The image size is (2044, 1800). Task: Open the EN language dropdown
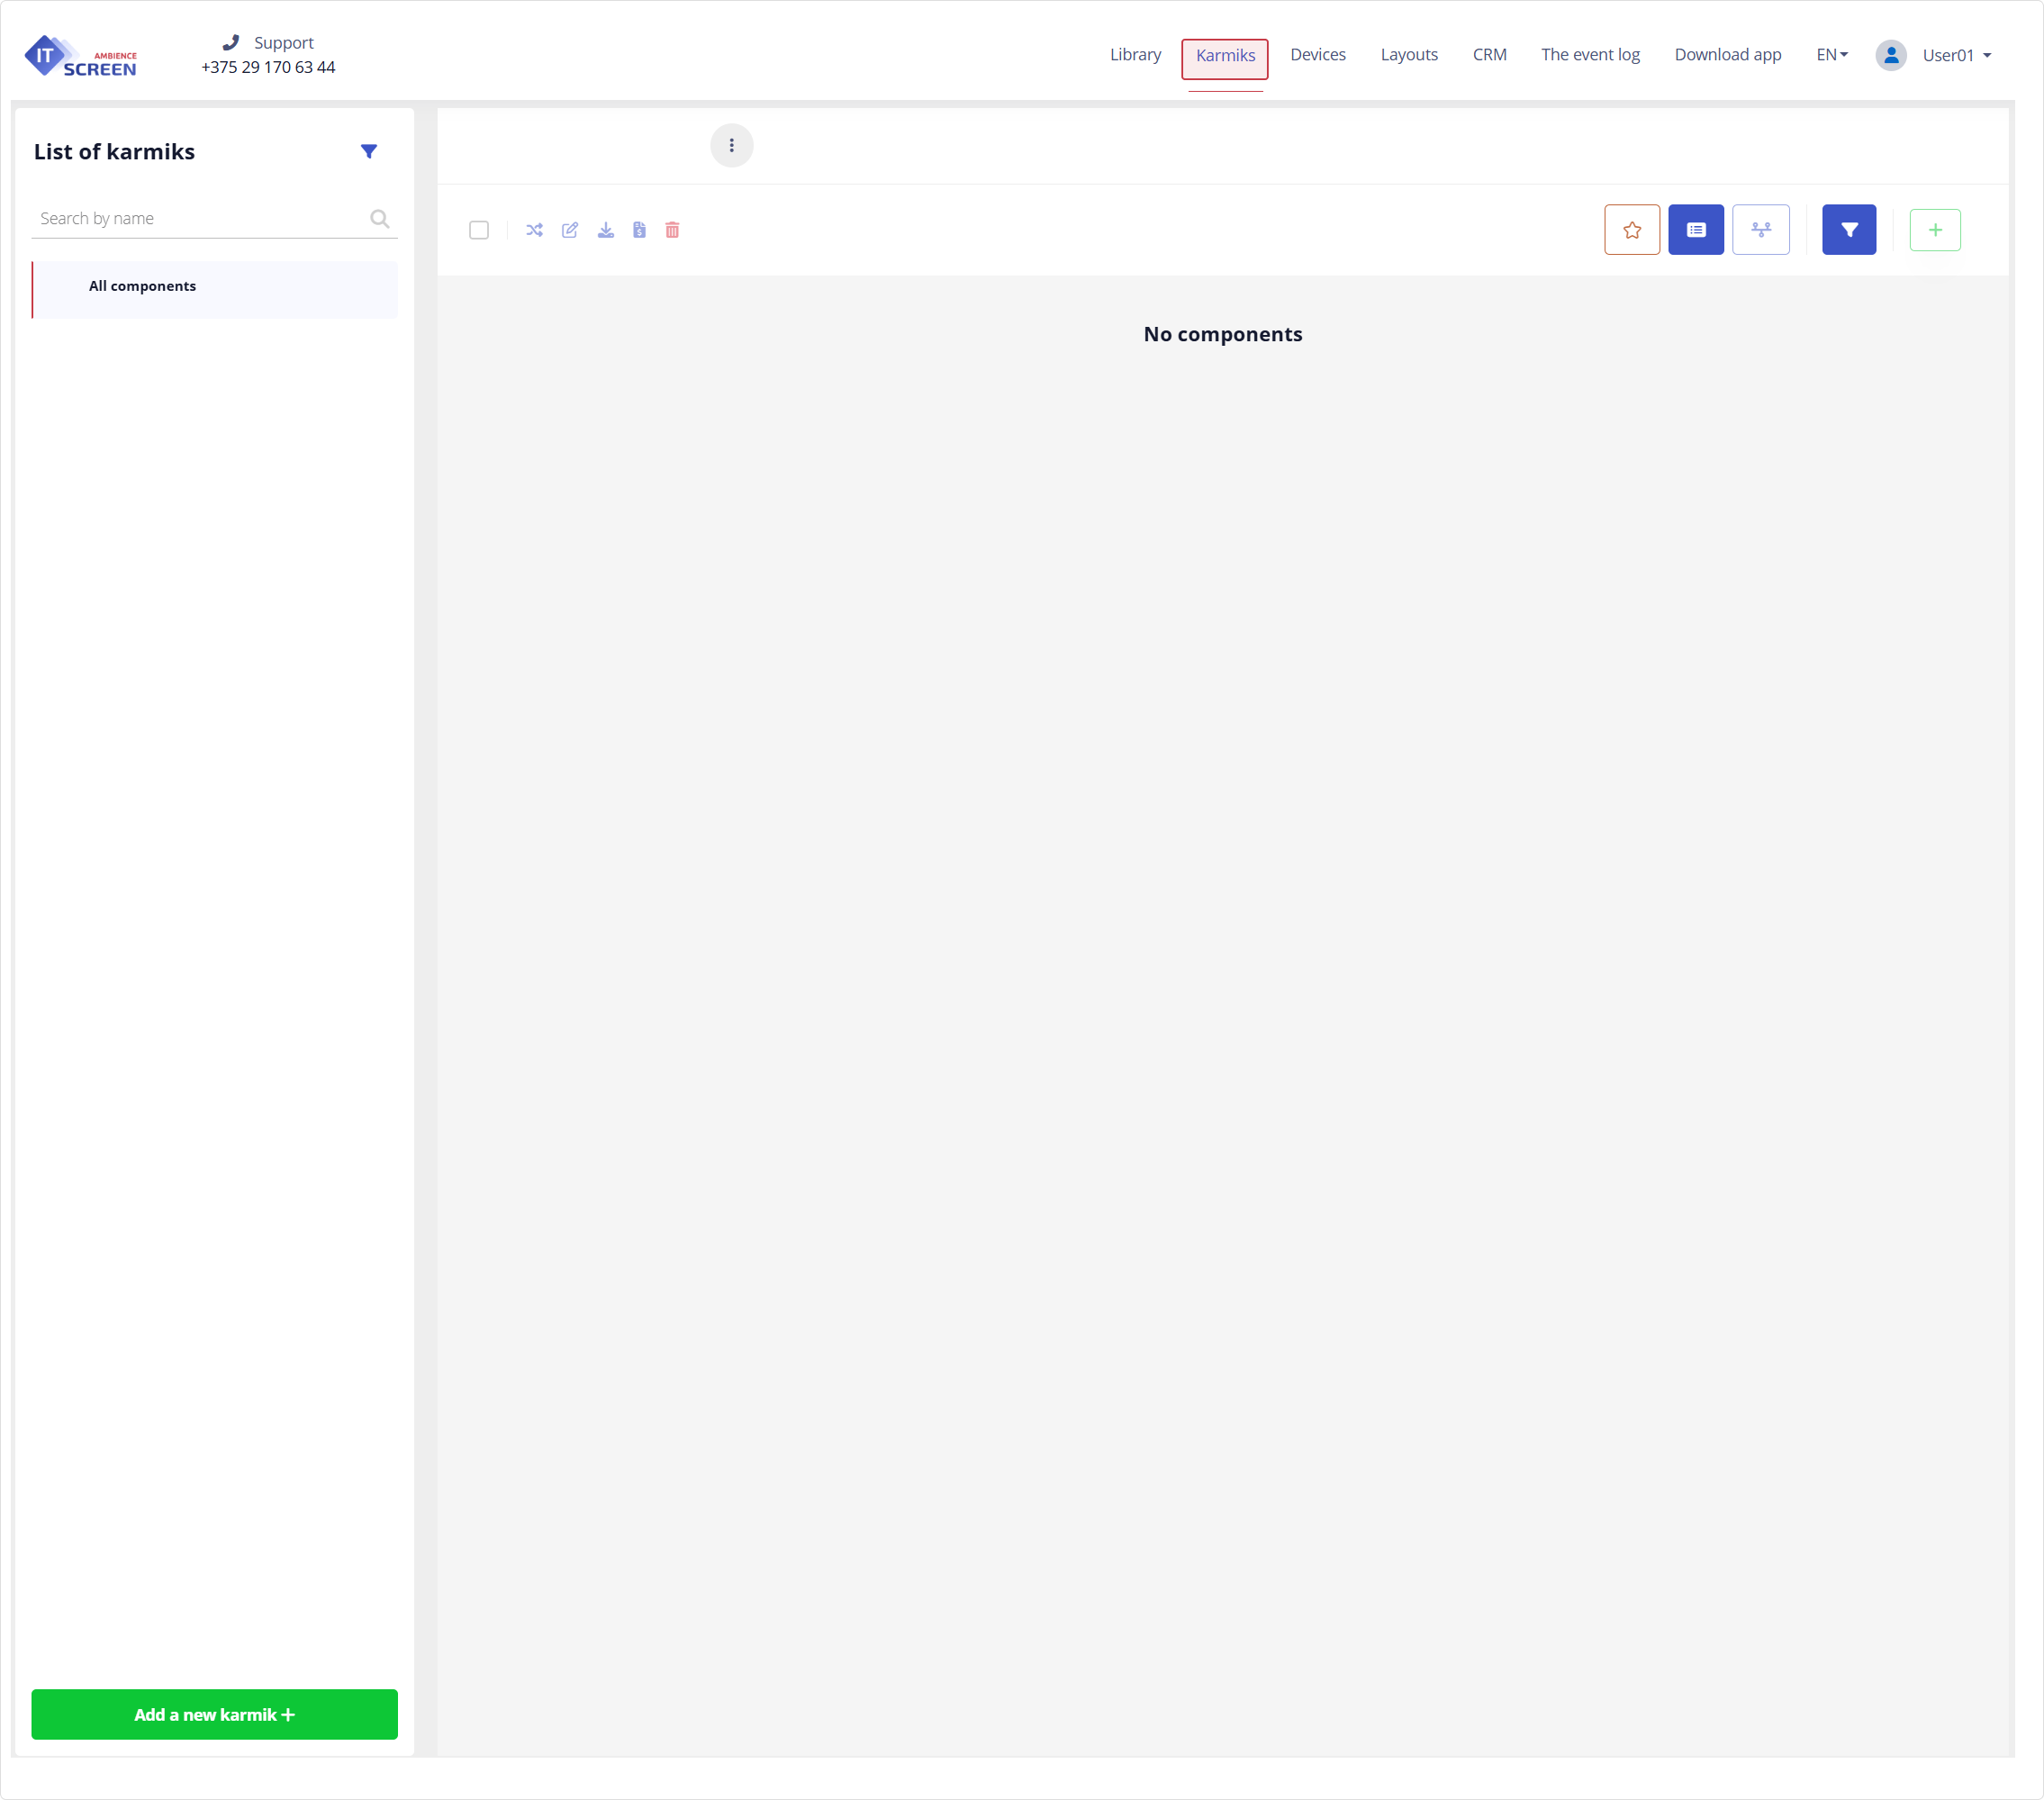click(x=1832, y=55)
